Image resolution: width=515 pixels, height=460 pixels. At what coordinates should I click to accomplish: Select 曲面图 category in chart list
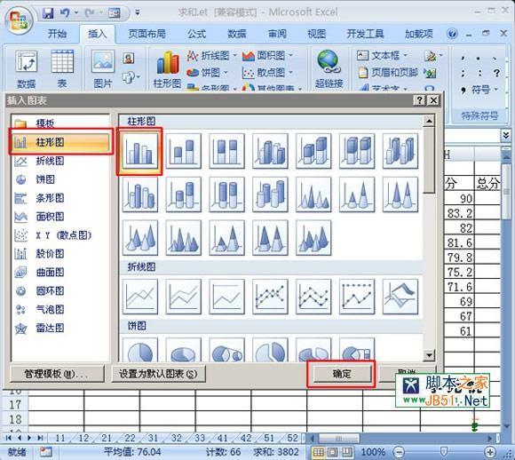[60, 272]
